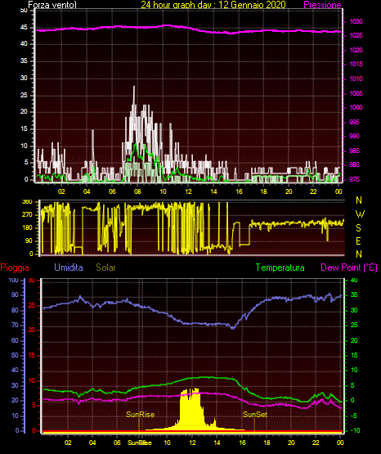The image size is (381, 454).
Task: Click the red 'Pioggia' legend label
Action: [x=15, y=267]
